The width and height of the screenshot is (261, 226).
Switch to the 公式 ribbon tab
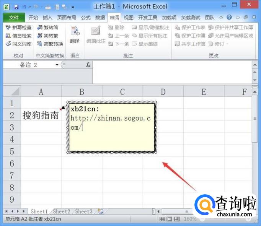coord(86,18)
